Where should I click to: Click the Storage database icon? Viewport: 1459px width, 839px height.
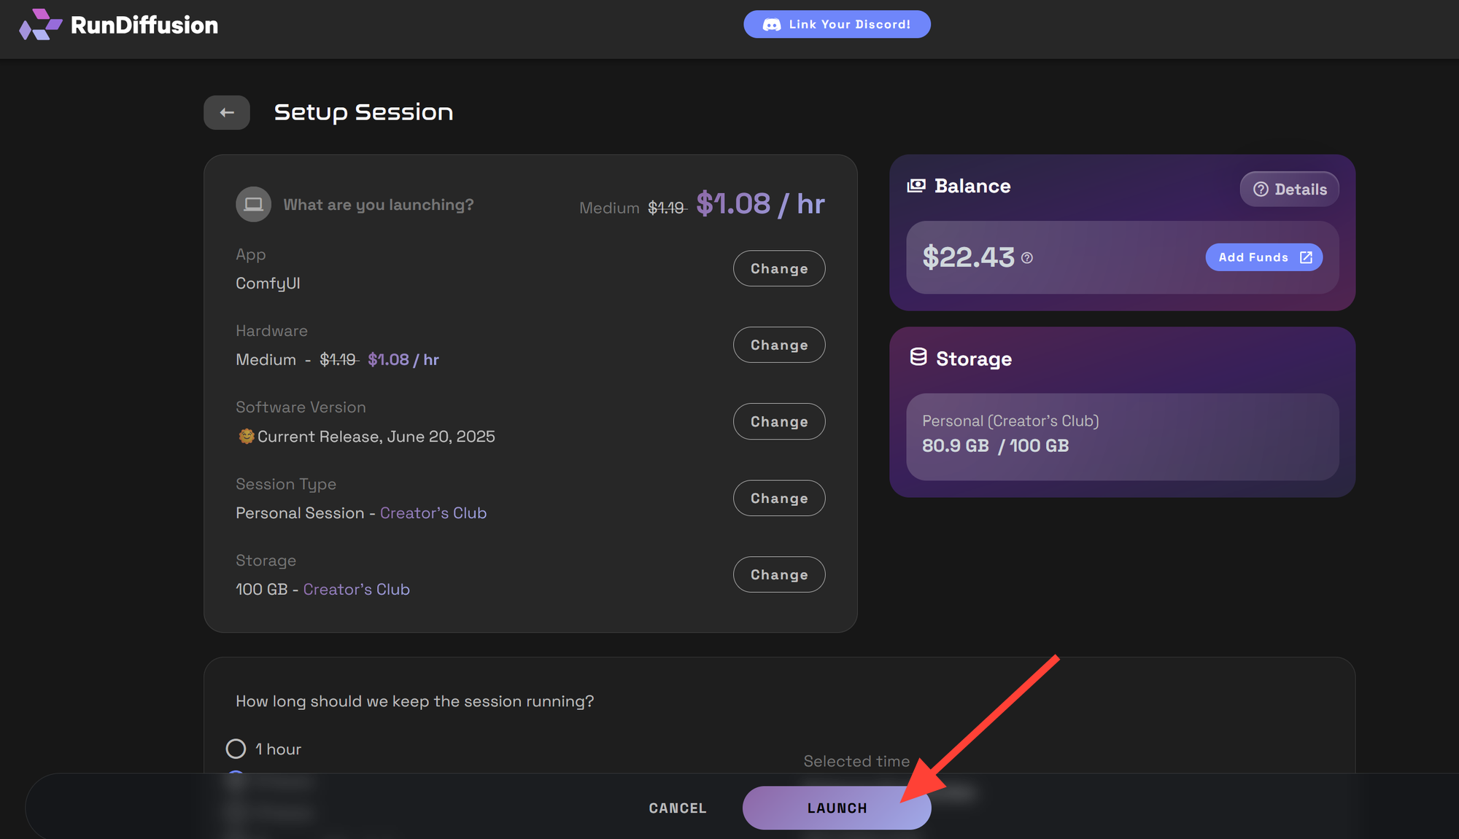(x=918, y=357)
